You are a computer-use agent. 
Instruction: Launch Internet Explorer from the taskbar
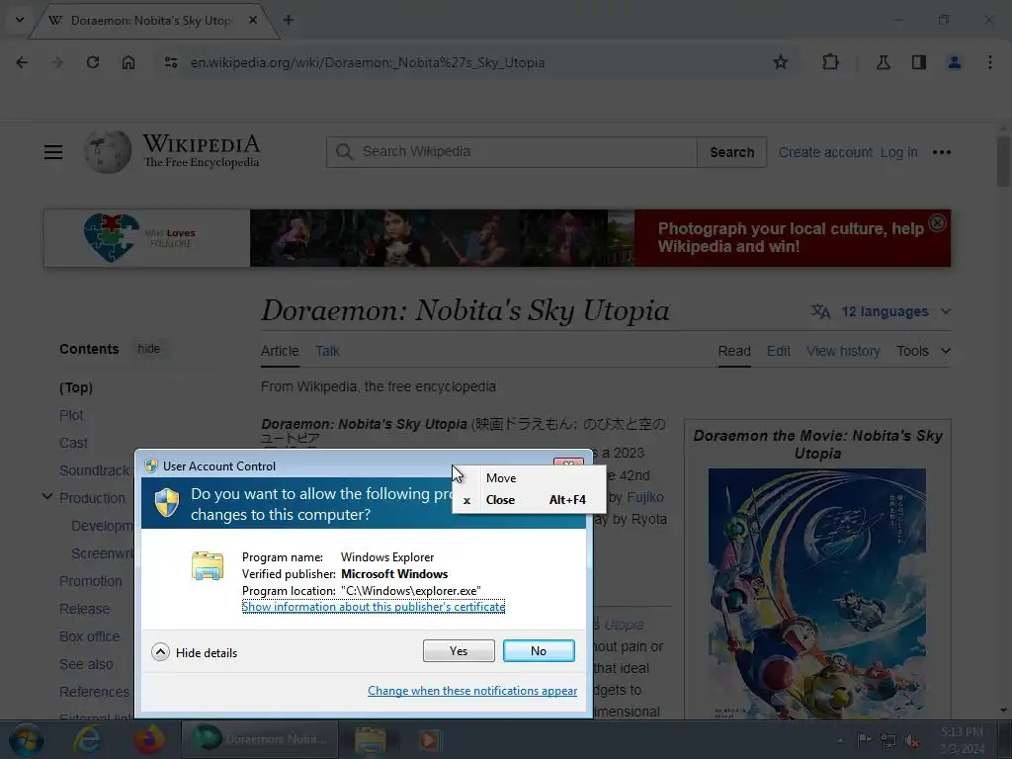coord(87,739)
